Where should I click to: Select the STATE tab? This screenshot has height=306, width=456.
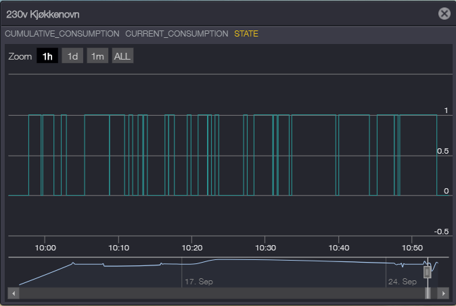click(x=246, y=34)
